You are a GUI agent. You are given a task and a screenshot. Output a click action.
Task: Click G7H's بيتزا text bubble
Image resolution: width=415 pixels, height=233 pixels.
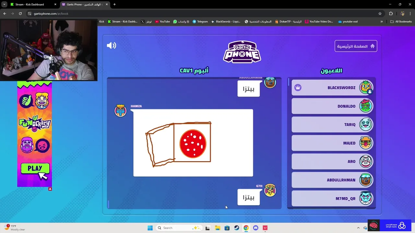pyautogui.click(x=249, y=197)
